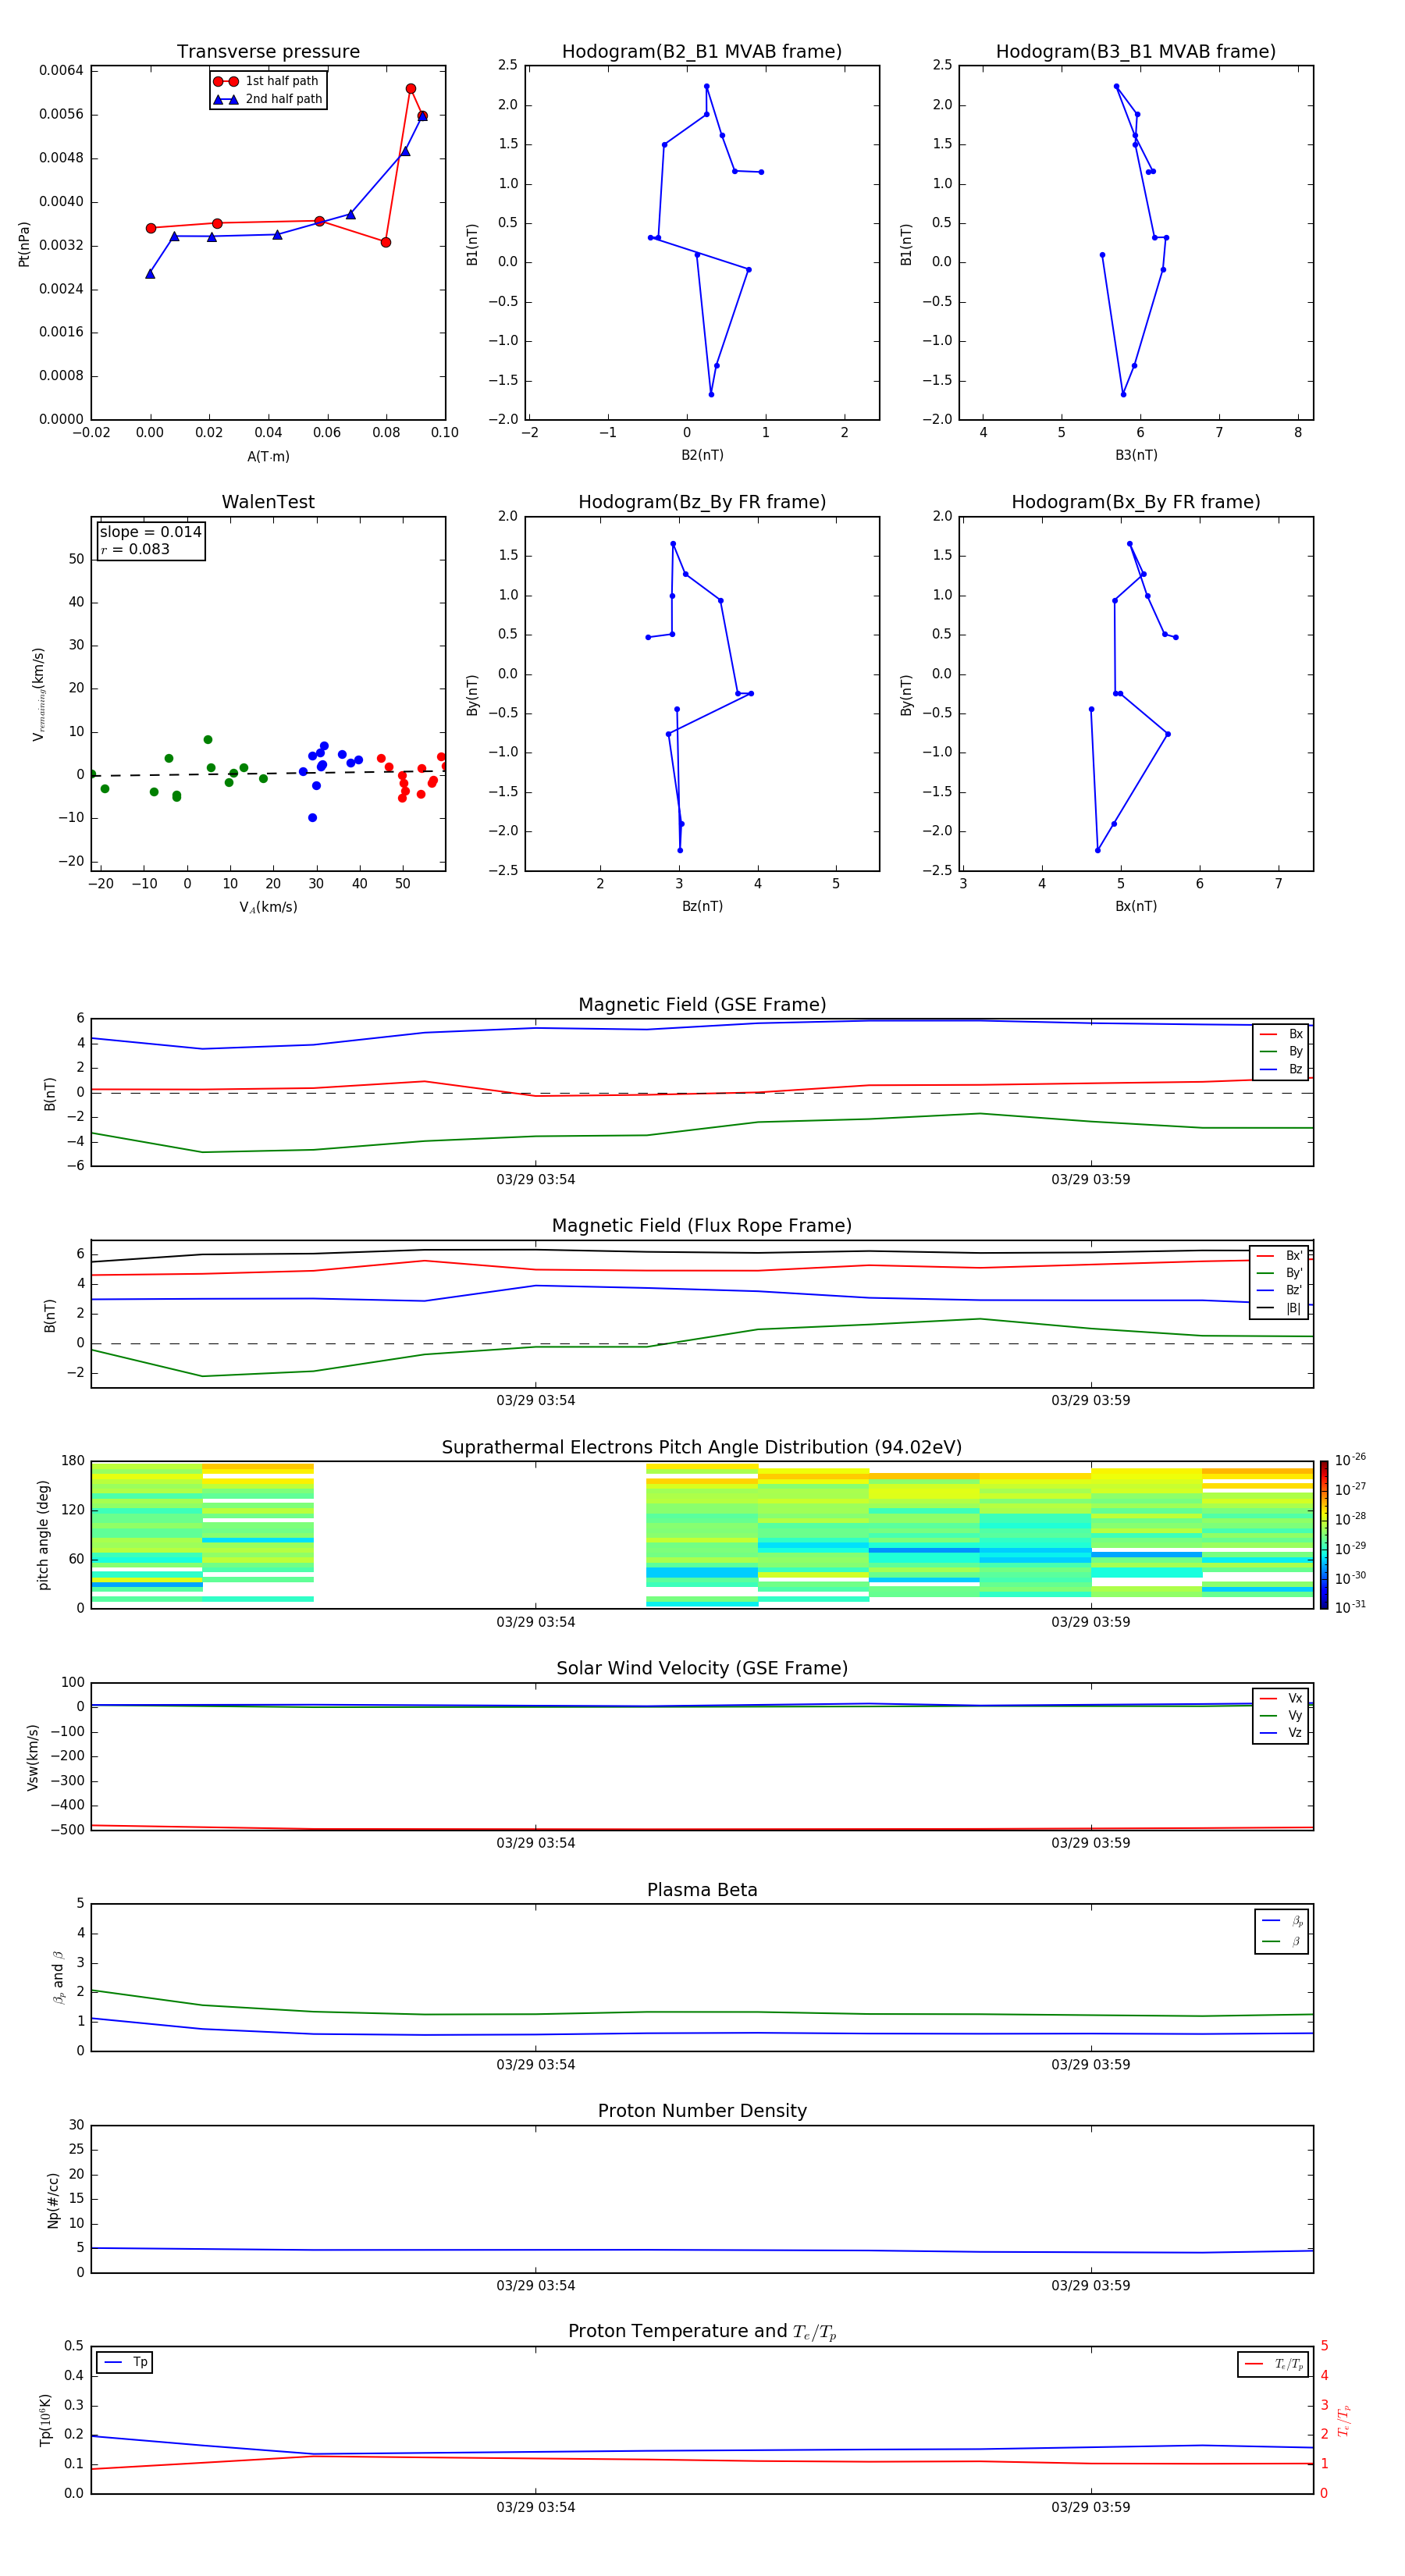1405x2576 pixels.
Task: Click the 'Transverse pressure' plot title
Action: [268, 52]
